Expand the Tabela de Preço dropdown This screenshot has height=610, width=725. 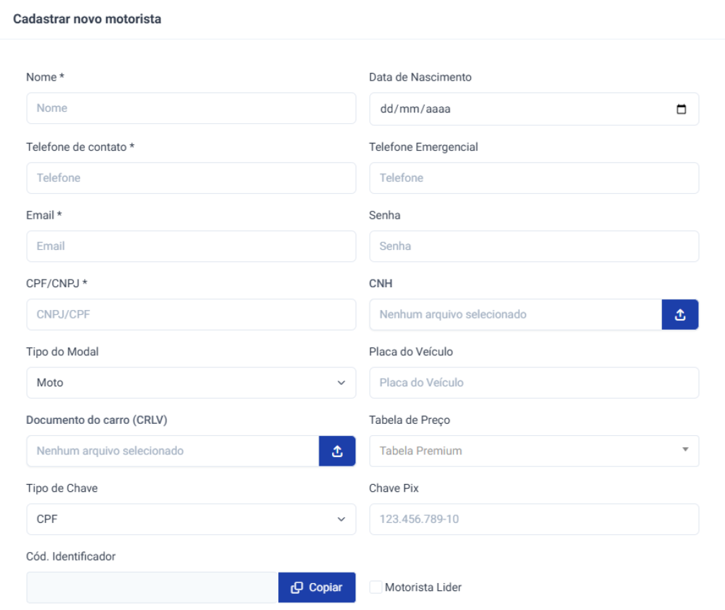pyautogui.click(x=534, y=451)
